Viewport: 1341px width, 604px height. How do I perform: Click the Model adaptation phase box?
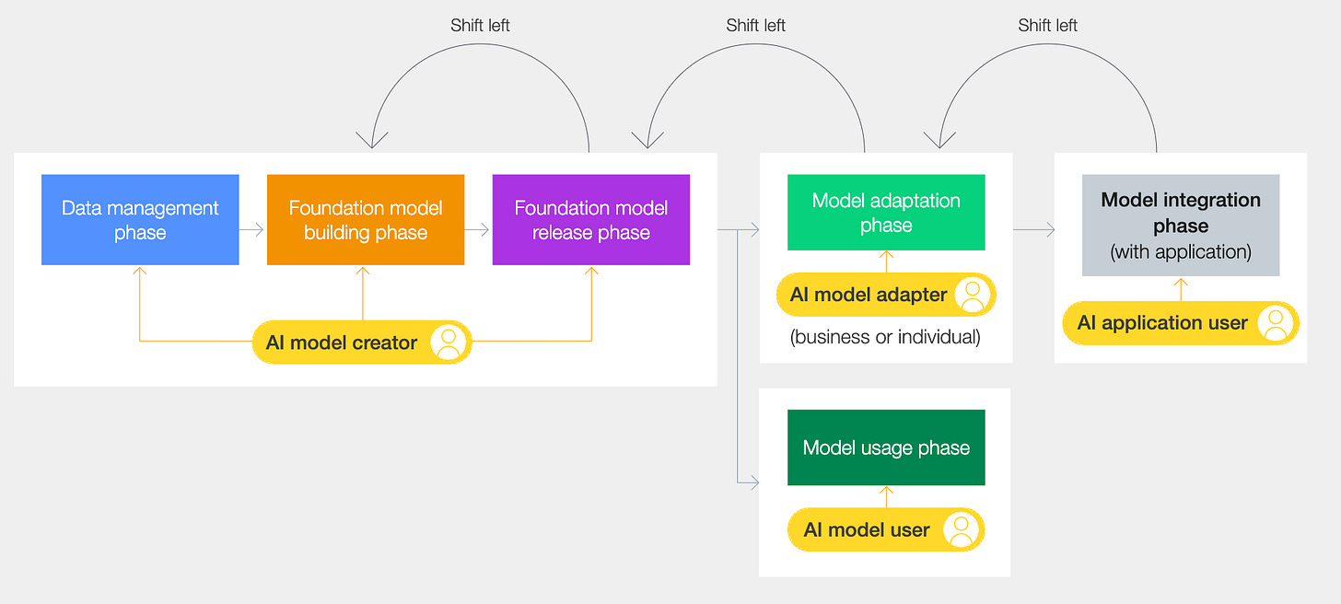tap(886, 213)
